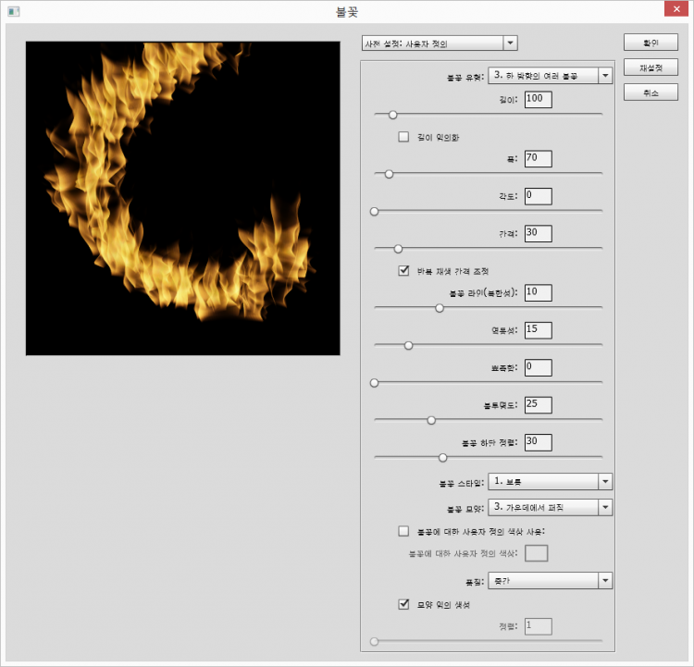Uncheck the 모양 임의 생성 checkbox
This screenshot has width=694, height=667.
(x=403, y=604)
